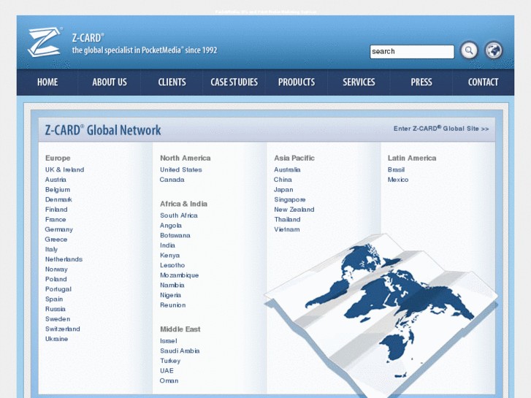Go to the PRESS page

pyautogui.click(x=421, y=82)
